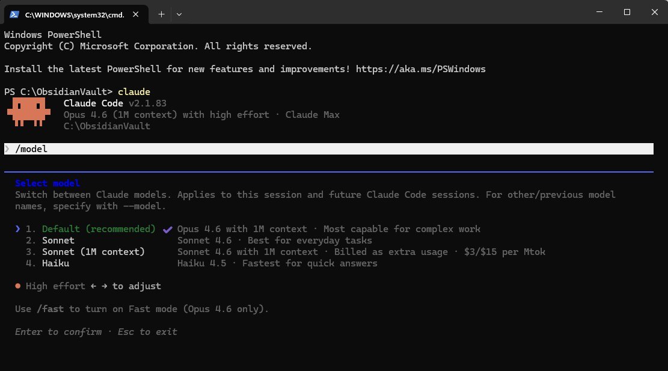
Task: Select the Default (recommended) model option
Action: tap(99, 229)
